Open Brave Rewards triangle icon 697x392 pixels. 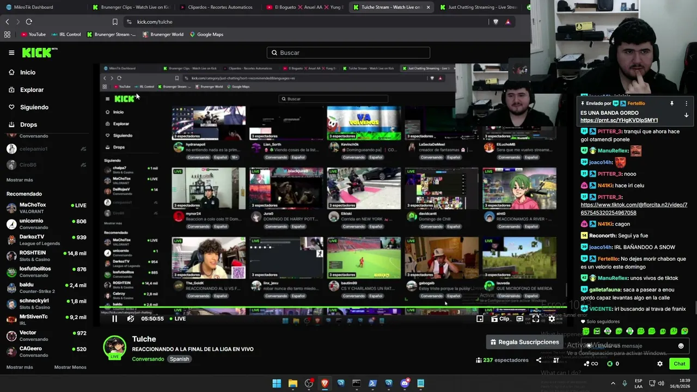(x=508, y=22)
